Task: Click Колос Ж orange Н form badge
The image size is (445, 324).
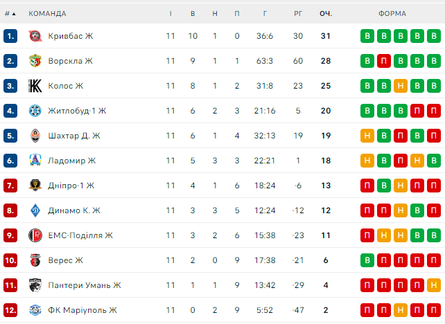Action: coord(401,86)
